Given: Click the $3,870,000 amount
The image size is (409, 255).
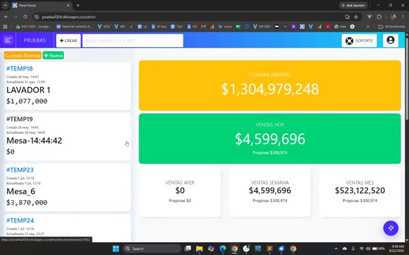Looking at the screenshot, I should click(x=27, y=203).
